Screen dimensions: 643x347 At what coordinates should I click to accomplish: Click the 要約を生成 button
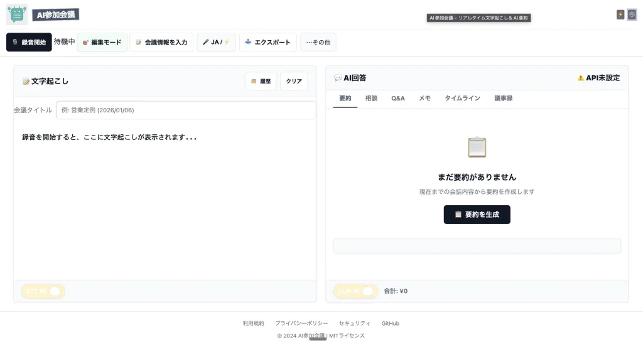(x=477, y=215)
